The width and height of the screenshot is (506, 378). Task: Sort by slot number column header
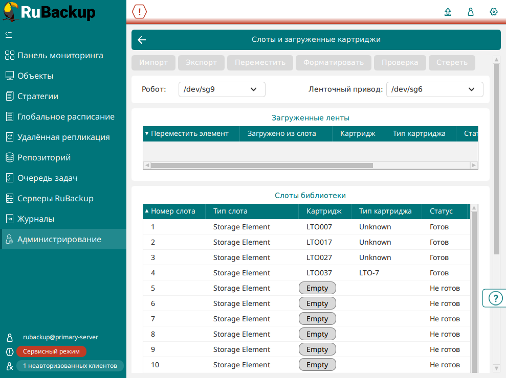click(173, 211)
